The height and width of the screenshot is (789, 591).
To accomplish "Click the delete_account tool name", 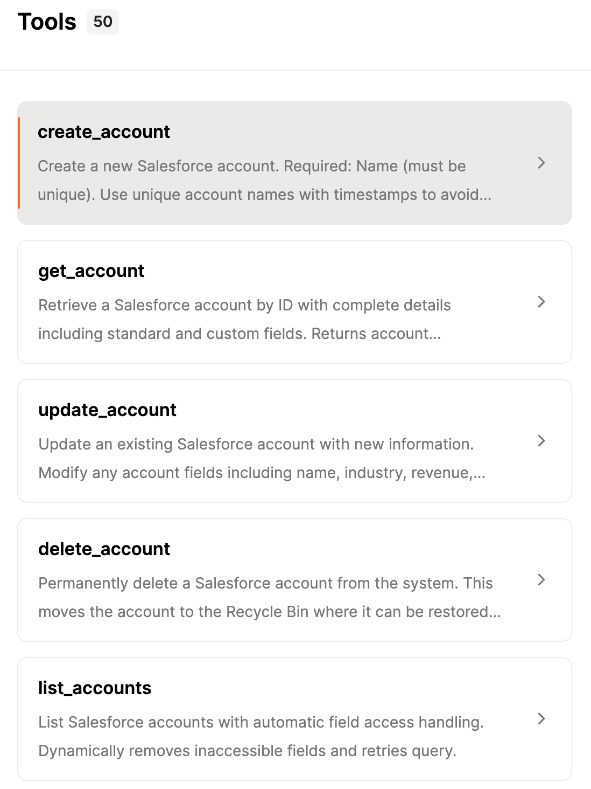I will coord(104,549).
